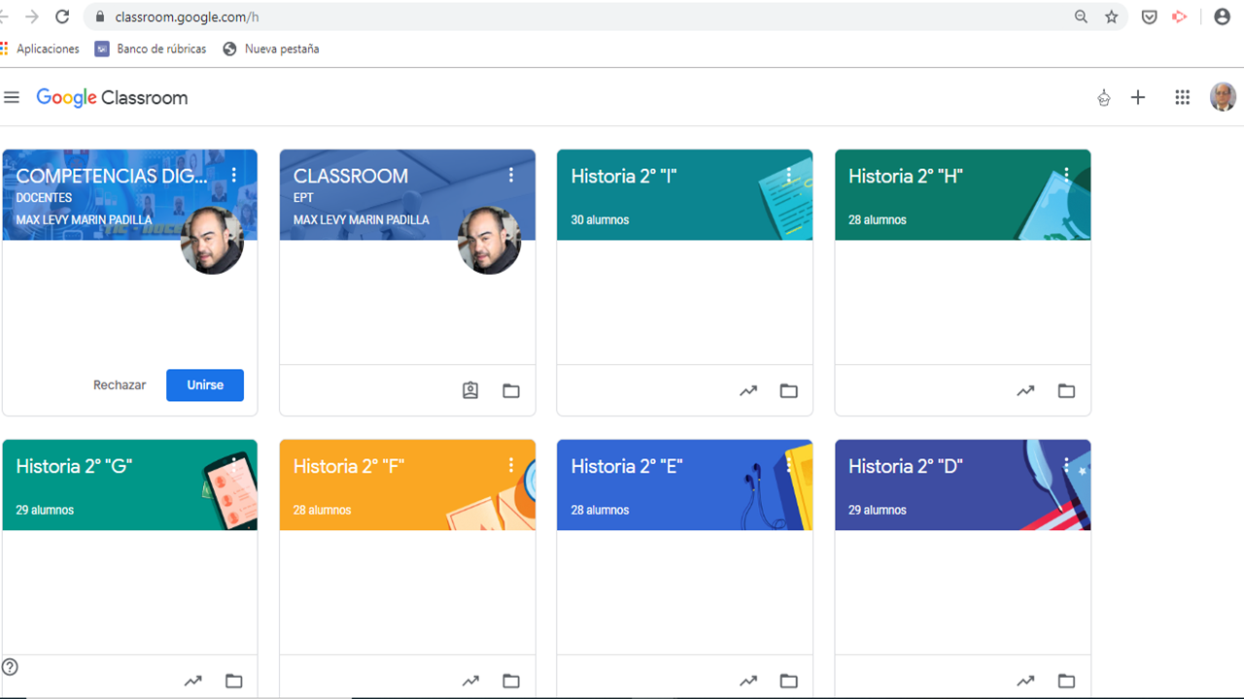
Task: Click "EPT" section text on CLASSROOM card
Action: pyautogui.click(x=303, y=198)
